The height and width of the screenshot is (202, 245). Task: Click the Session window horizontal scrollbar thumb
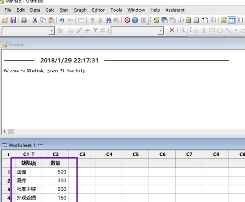pos(11,131)
